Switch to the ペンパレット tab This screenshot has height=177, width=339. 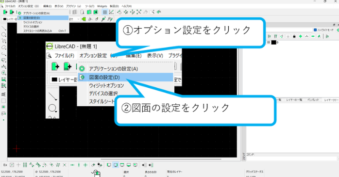click(x=313, y=100)
